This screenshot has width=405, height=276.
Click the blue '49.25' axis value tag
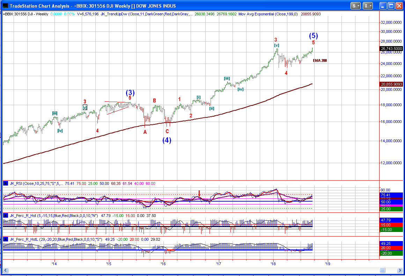click(392, 244)
